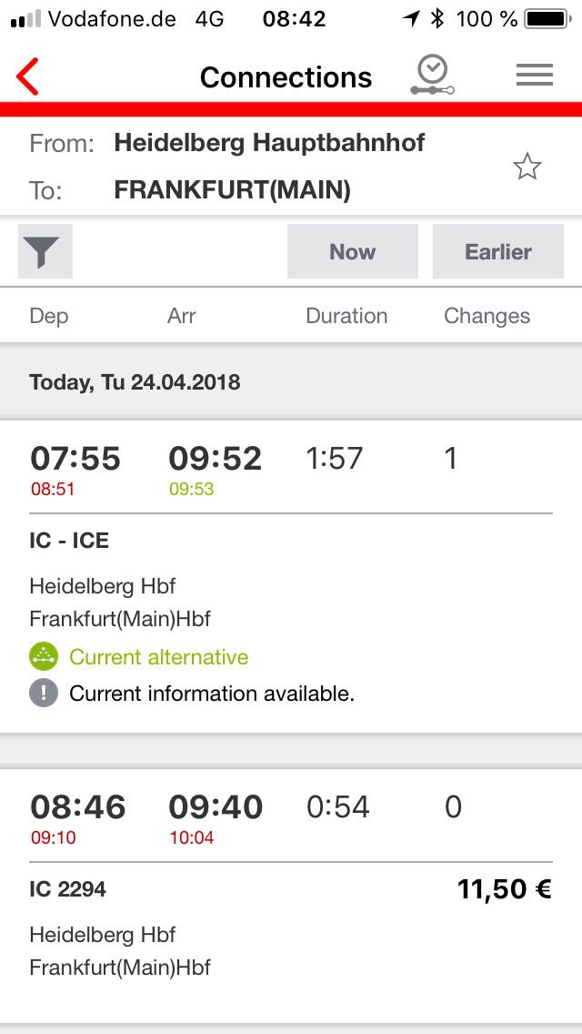Image resolution: width=582 pixels, height=1034 pixels.
Task: Edit the To station FRANKFURT(MAIN)
Action: pyautogui.click(x=232, y=190)
